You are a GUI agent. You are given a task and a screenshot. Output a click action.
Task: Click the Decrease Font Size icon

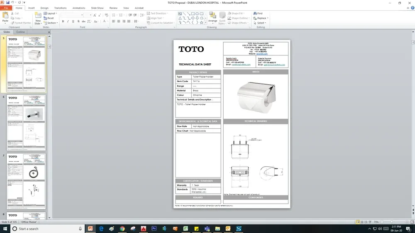click(x=100, y=15)
